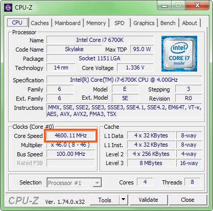This screenshot has width=213, height=211.
Task: Click the Validate button
Action: [x=148, y=200]
